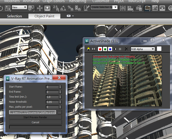Open the Help menu
Screen dimensions: 172x139
click(155, 1)
